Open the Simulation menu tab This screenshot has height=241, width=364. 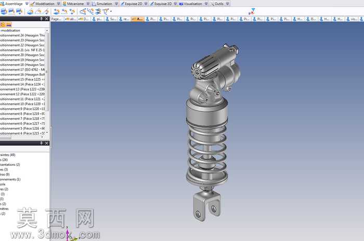pos(102,4)
